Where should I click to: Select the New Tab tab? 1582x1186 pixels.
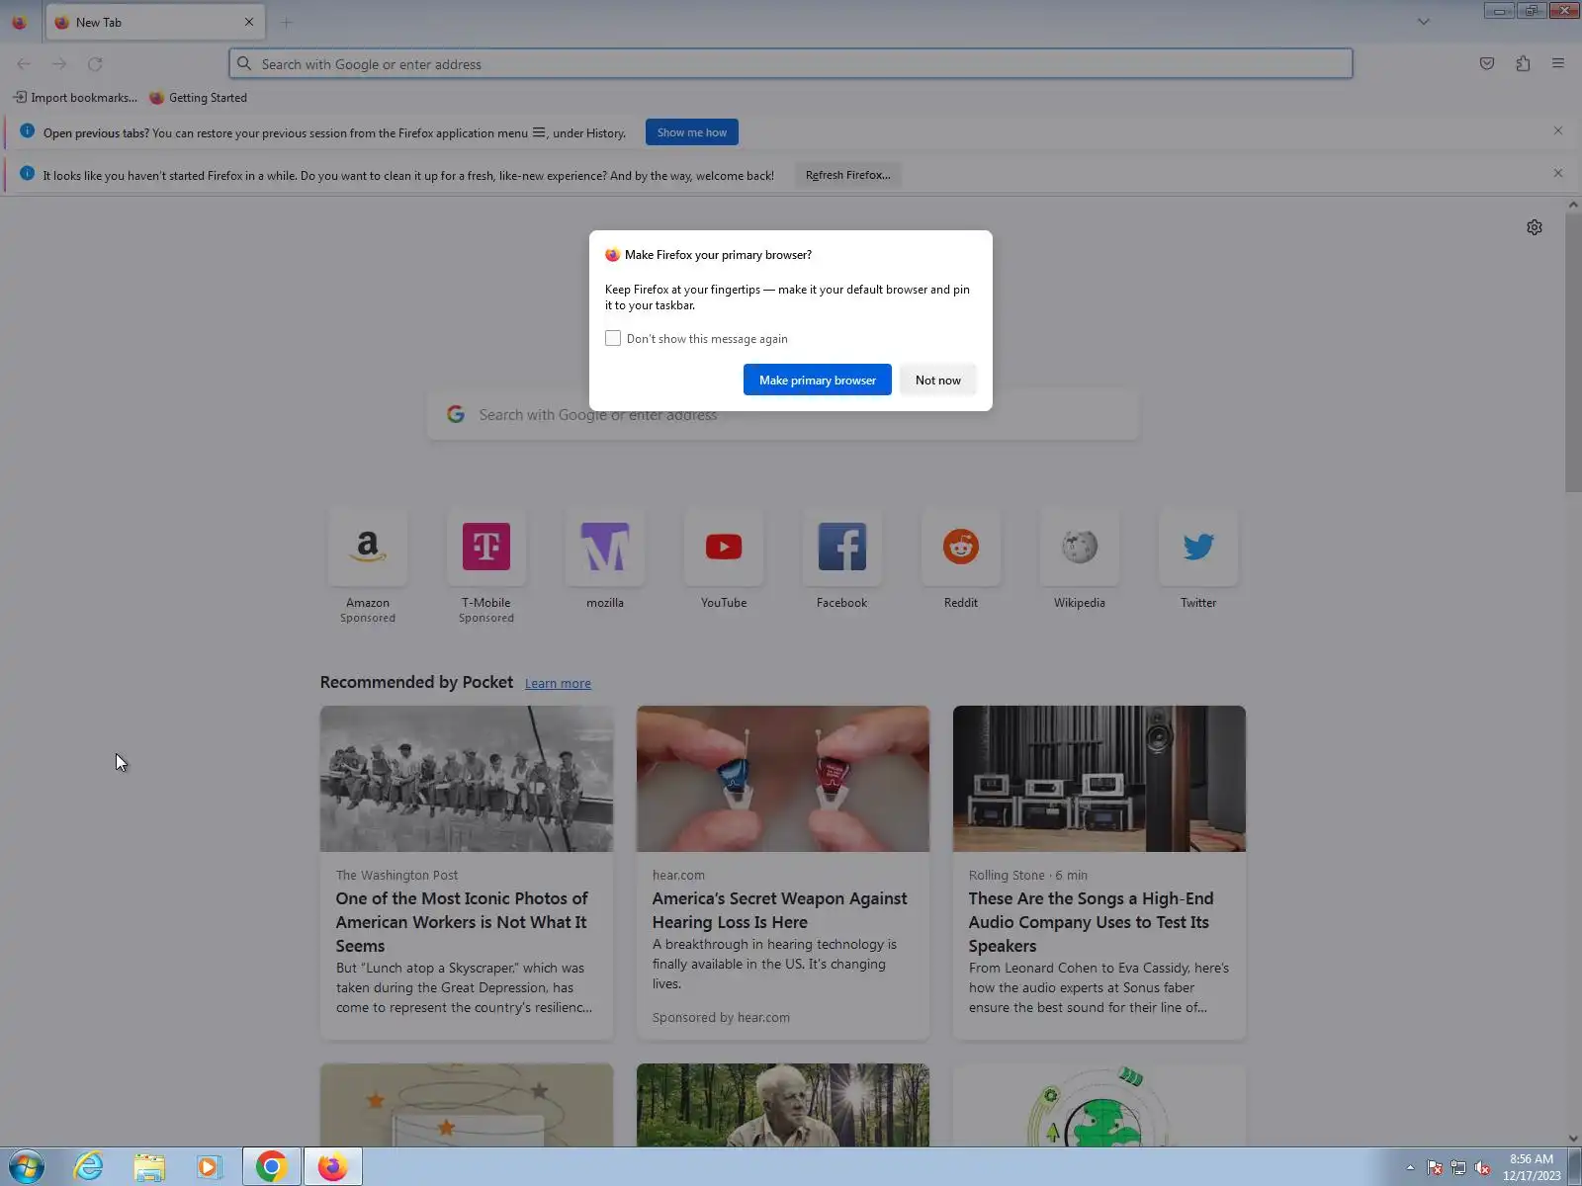154,22
